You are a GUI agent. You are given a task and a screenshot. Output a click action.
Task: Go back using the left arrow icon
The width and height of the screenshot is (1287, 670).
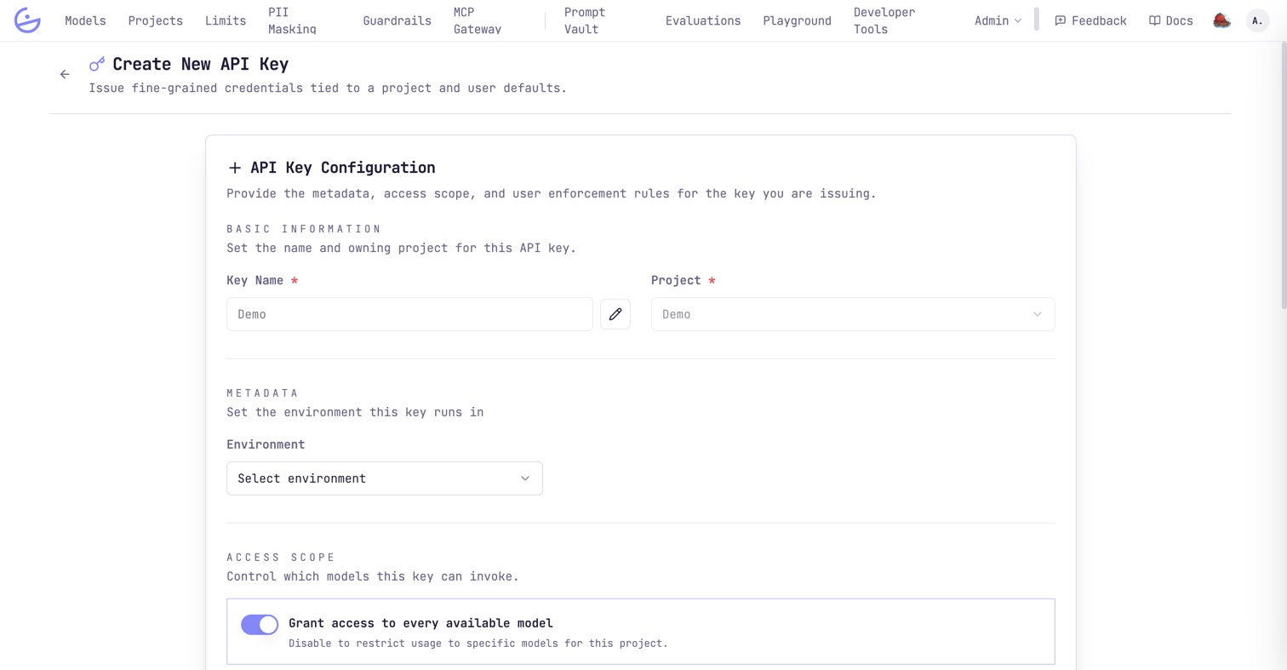pyautogui.click(x=65, y=74)
